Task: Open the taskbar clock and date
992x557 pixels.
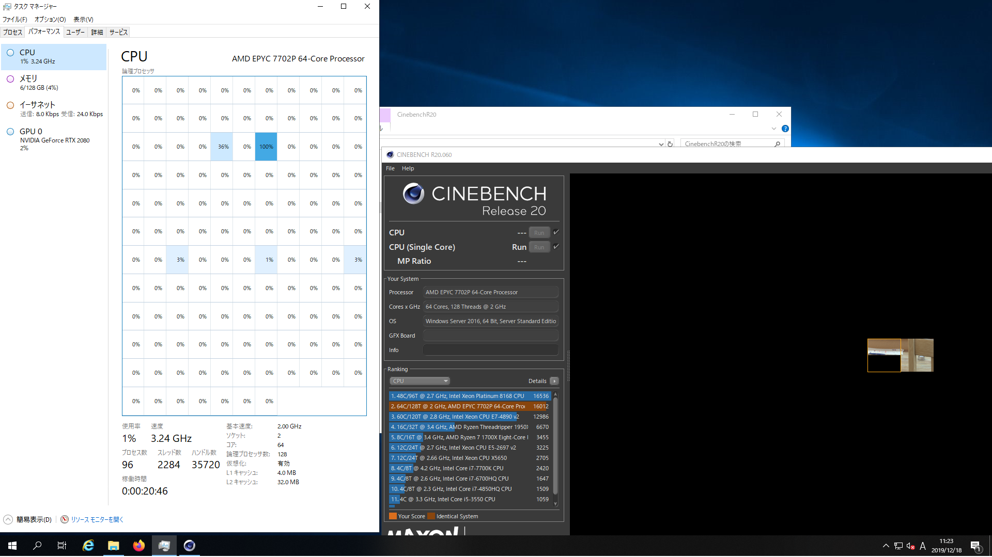Action: (947, 546)
